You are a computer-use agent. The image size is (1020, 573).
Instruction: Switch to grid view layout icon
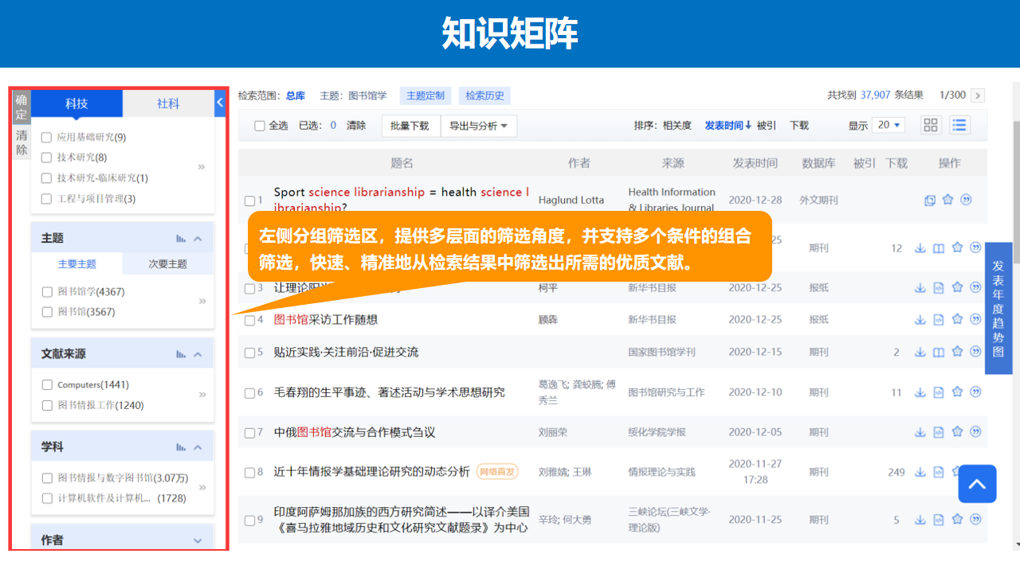(x=931, y=125)
